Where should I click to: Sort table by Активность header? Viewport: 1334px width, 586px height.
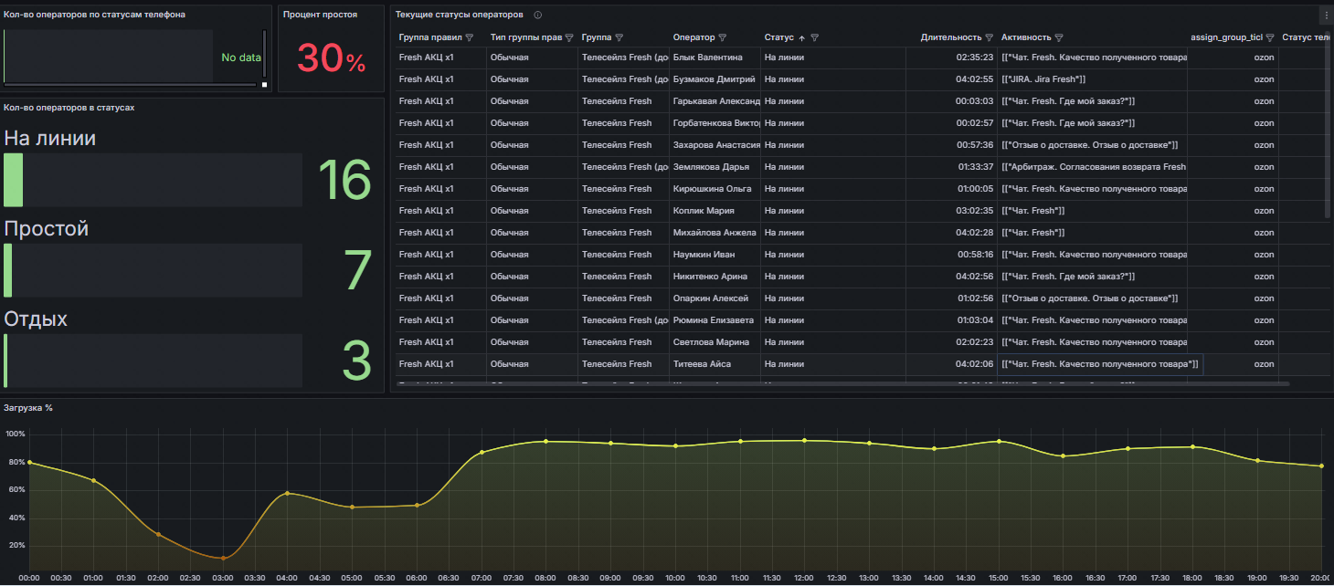tap(1026, 37)
